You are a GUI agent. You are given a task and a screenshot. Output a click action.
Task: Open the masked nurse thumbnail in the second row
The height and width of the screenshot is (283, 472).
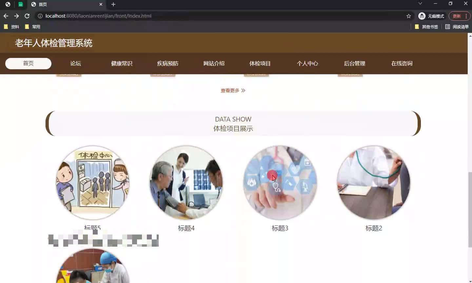click(x=92, y=266)
